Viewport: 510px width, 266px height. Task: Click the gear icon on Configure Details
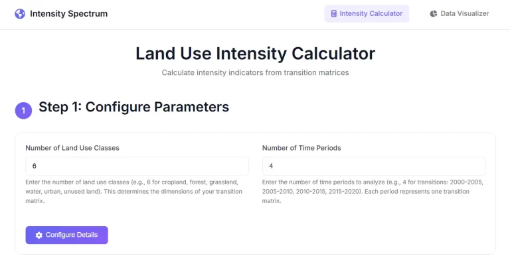coord(39,235)
